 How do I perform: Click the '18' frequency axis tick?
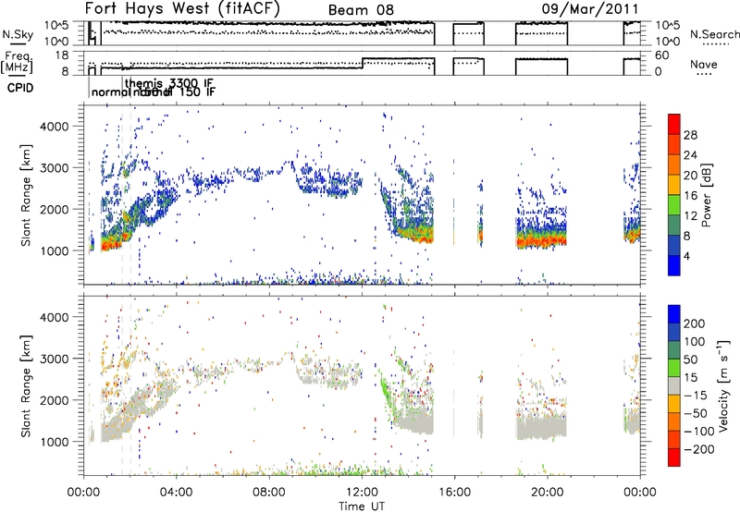62,55
